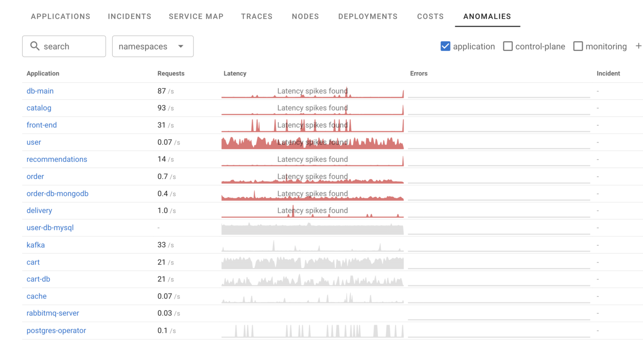The image size is (643, 346).
Task: Switch to the Applications tab
Action: pos(60,16)
